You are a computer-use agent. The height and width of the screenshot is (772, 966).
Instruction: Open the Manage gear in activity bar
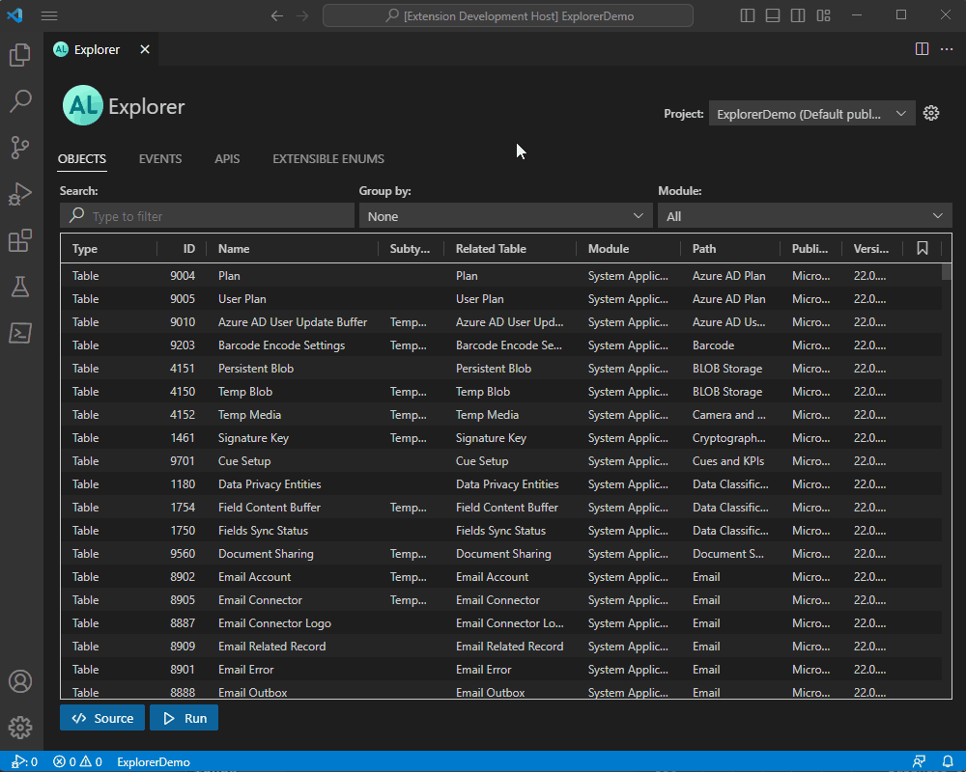tap(20, 728)
